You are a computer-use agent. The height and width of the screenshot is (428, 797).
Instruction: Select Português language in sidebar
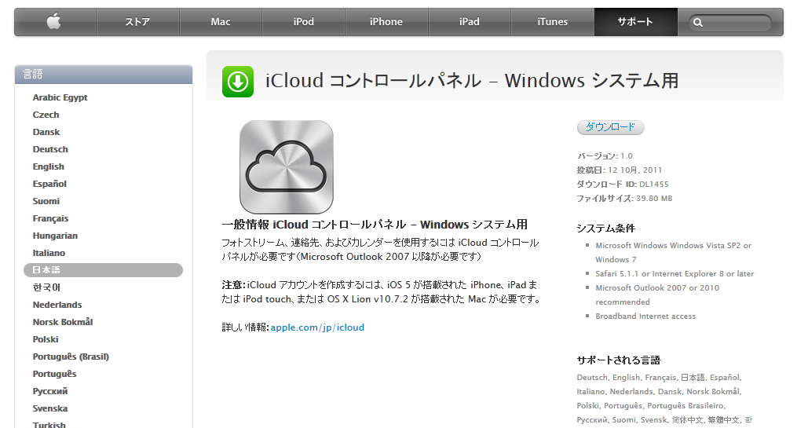click(54, 374)
